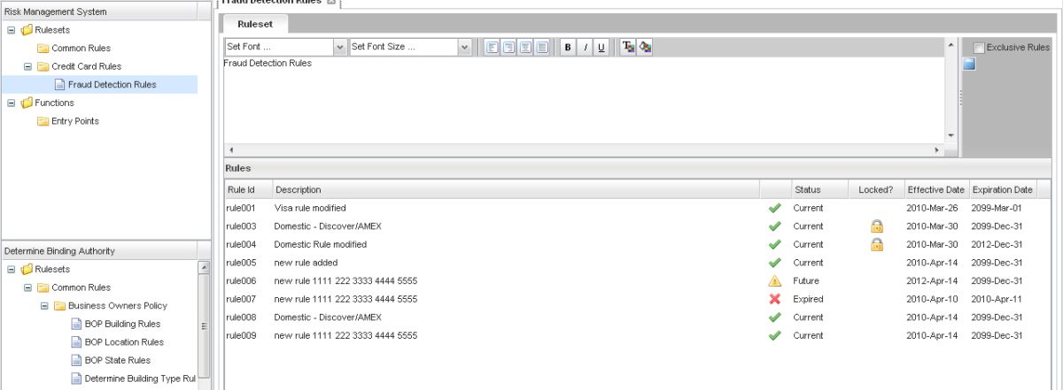Viewport: 1063px width, 390px height.
Task: Click the lock icon for rule004
Action: tap(877, 244)
